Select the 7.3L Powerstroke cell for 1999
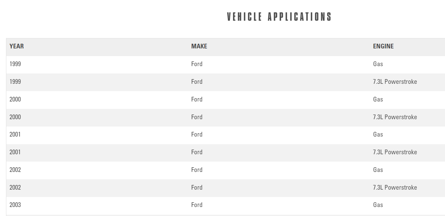Image resolution: width=445 pixels, height=216 pixels. click(395, 82)
